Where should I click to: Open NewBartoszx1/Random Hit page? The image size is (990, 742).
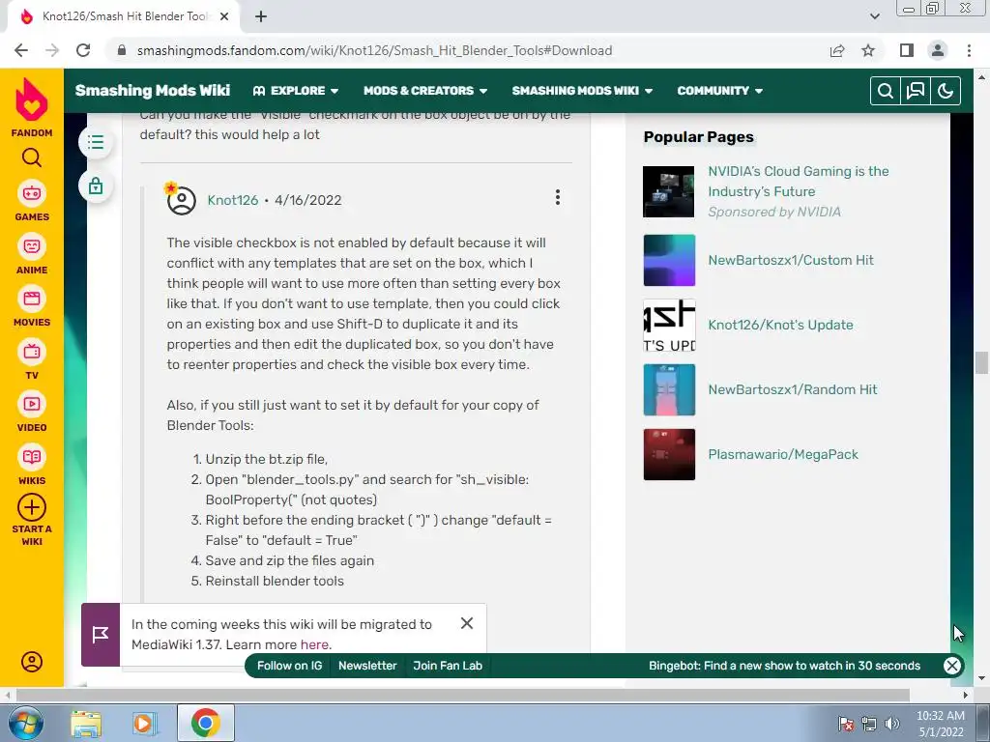pos(793,389)
